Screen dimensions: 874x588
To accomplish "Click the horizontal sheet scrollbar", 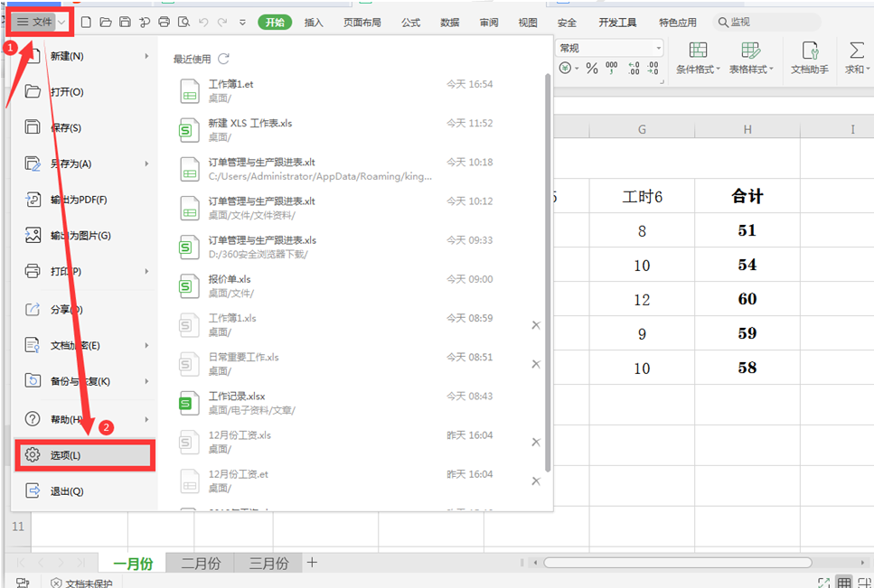I will click(x=677, y=563).
